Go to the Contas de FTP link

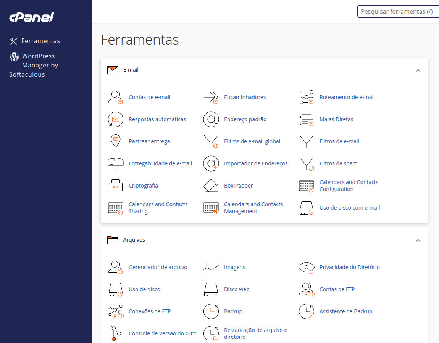click(x=337, y=289)
